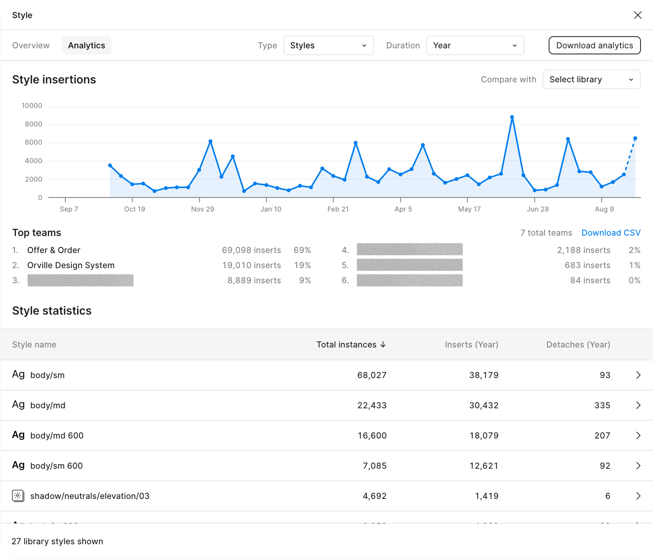This screenshot has width=653, height=559.
Task: Open the Duration dropdown set to Year
Action: pyautogui.click(x=475, y=45)
